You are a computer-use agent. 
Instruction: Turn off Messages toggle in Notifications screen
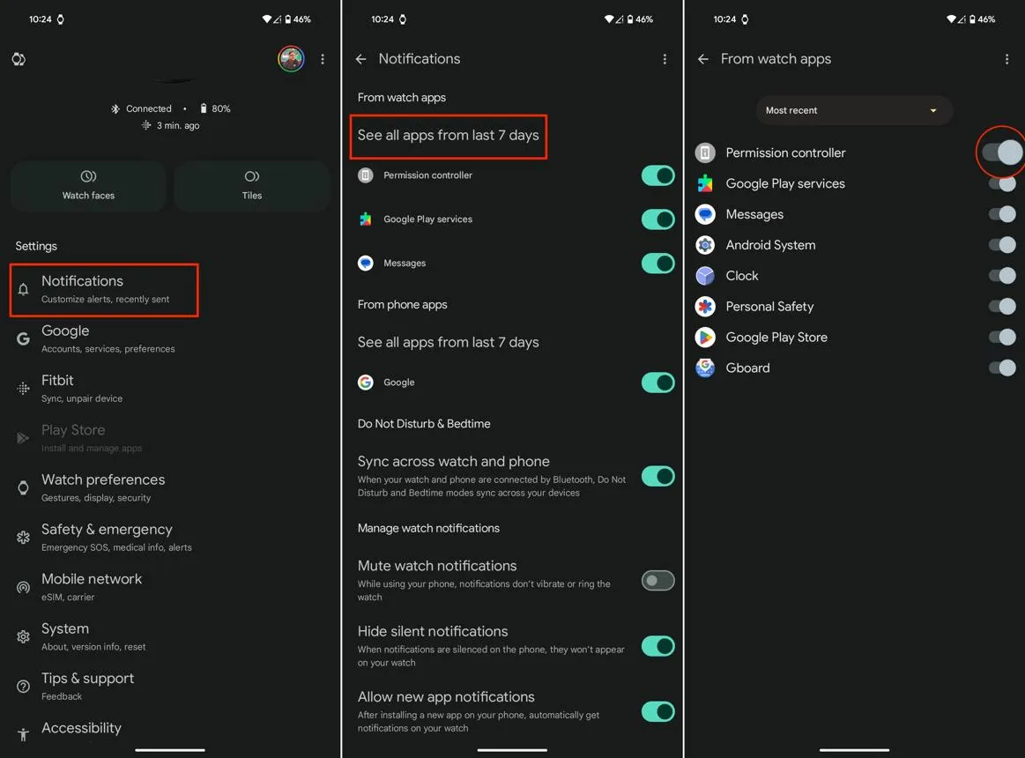(657, 263)
